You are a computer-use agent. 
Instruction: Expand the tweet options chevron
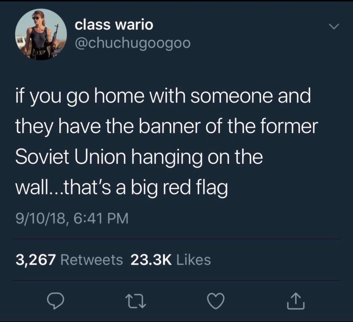334,27
